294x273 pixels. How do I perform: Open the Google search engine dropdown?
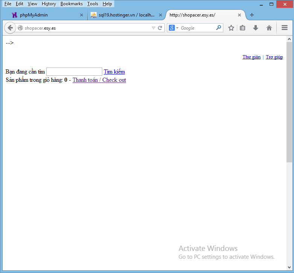click(x=173, y=28)
